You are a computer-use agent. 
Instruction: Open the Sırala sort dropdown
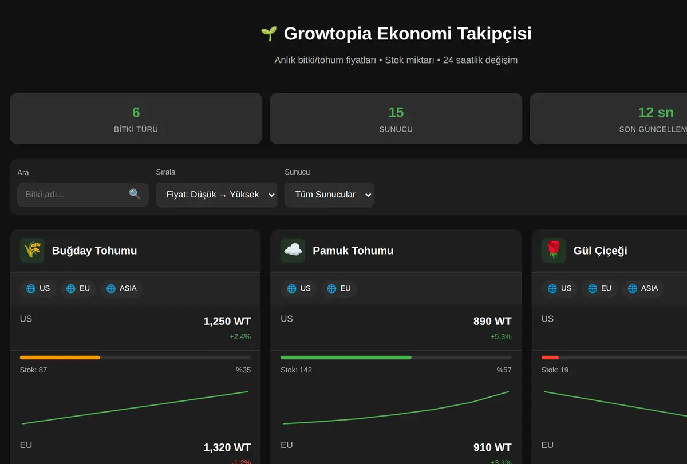[216, 195]
